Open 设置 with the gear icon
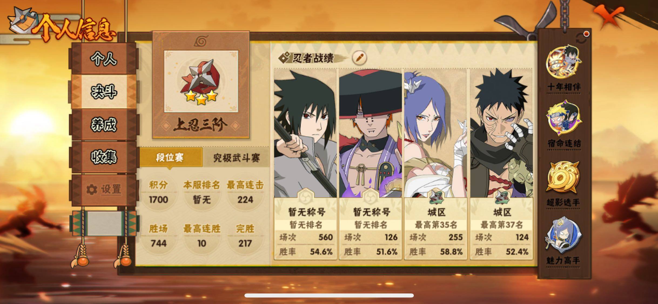The image size is (658, 304). pyautogui.click(x=104, y=189)
